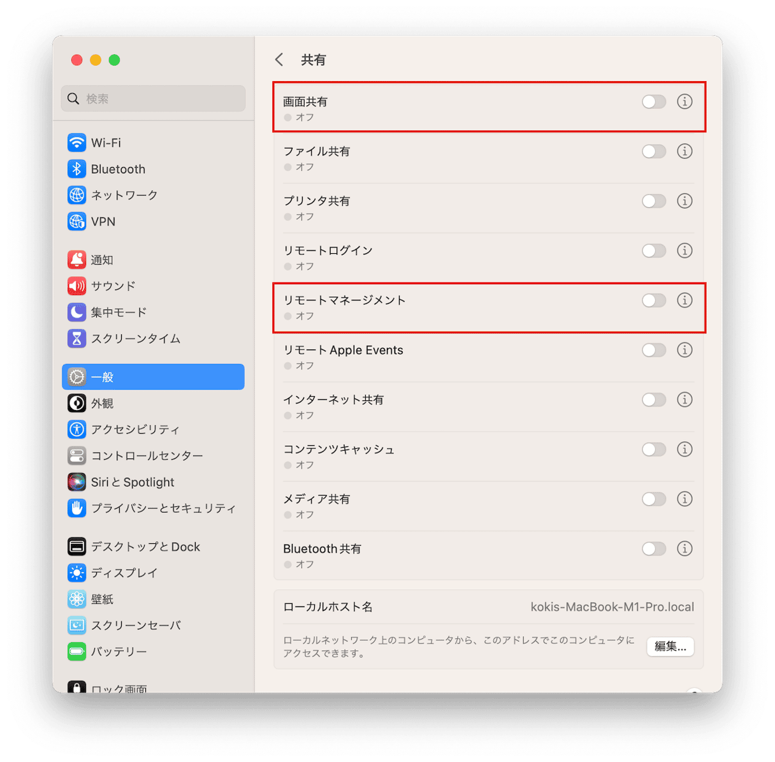Toggle リモートマネージメント on
This screenshot has width=775, height=762.
coord(654,300)
